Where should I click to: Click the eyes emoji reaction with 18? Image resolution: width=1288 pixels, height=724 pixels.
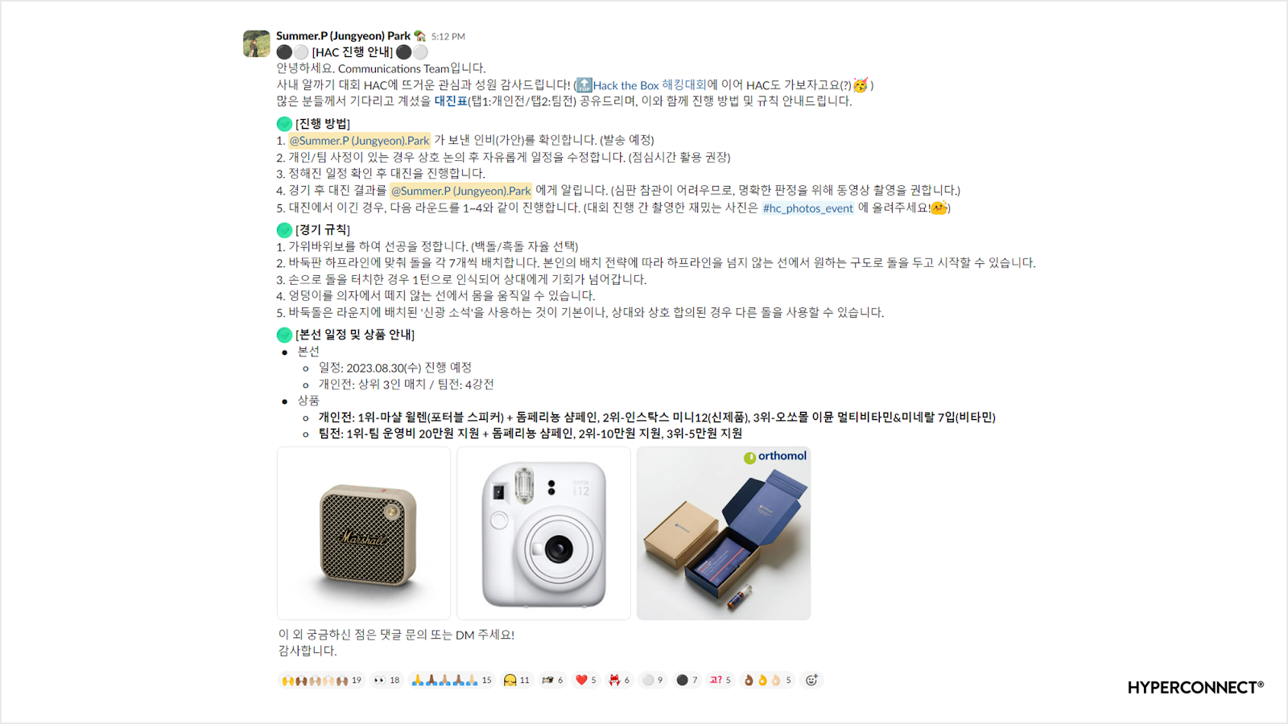click(386, 681)
